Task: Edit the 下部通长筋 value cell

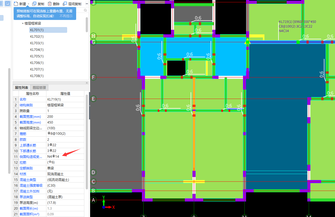Action: point(65,151)
